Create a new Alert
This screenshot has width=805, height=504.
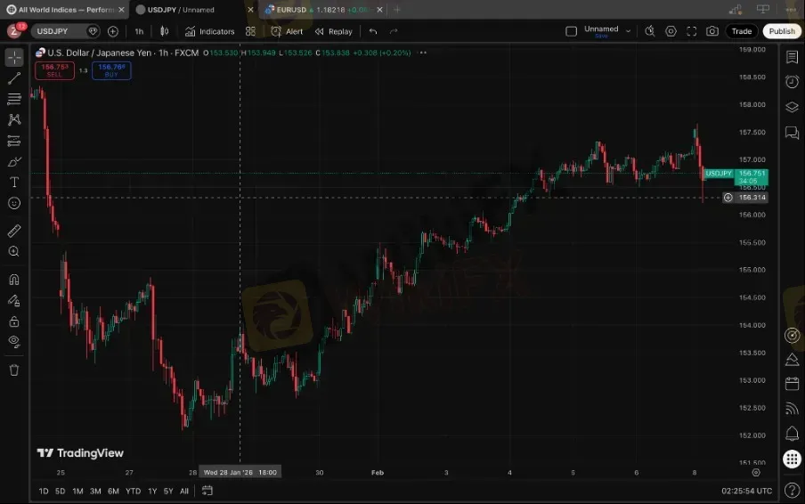click(x=287, y=31)
